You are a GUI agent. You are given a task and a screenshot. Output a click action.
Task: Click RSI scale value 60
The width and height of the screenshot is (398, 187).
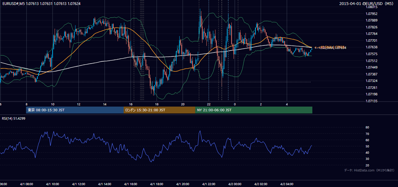coord(367,140)
